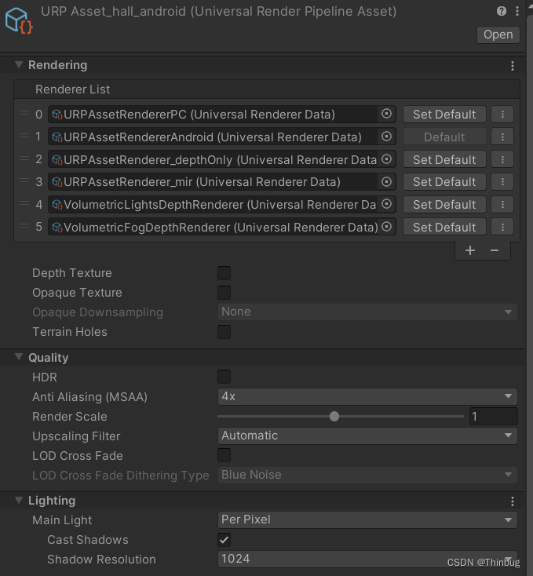The width and height of the screenshot is (533, 576).
Task: Select the VolumetricFogDepthRenderer renderer field
Action: pos(221,227)
